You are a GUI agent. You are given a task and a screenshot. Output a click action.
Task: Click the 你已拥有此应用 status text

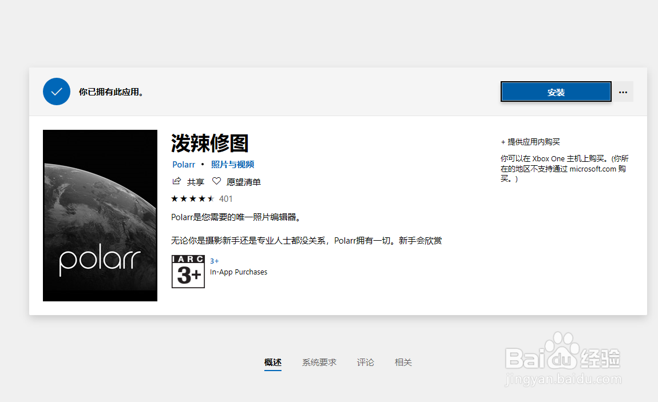tap(112, 92)
